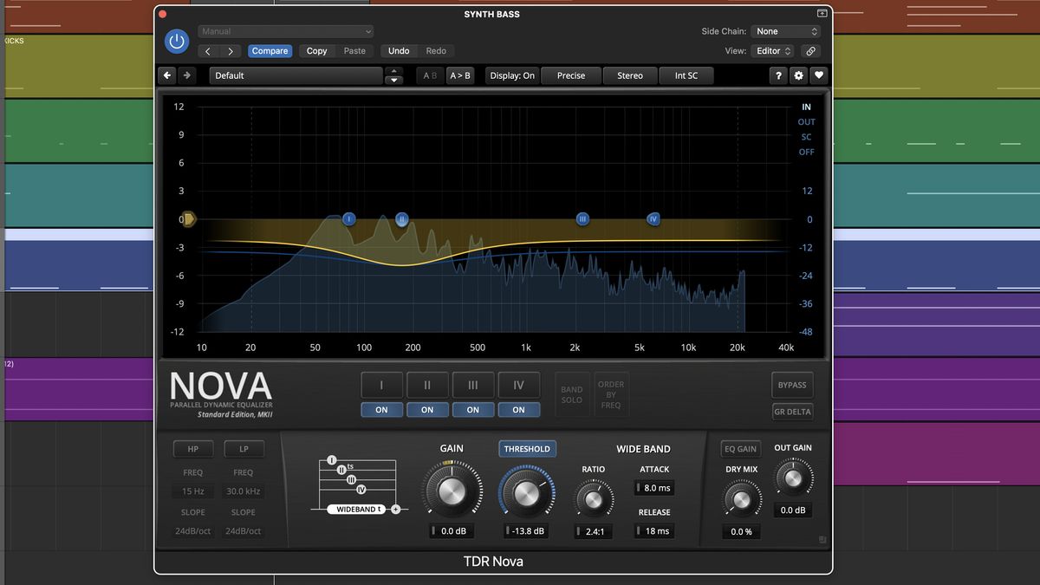Viewport: 1040px width, 585px height.
Task: Toggle Compare button
Action: coord(270,51)
